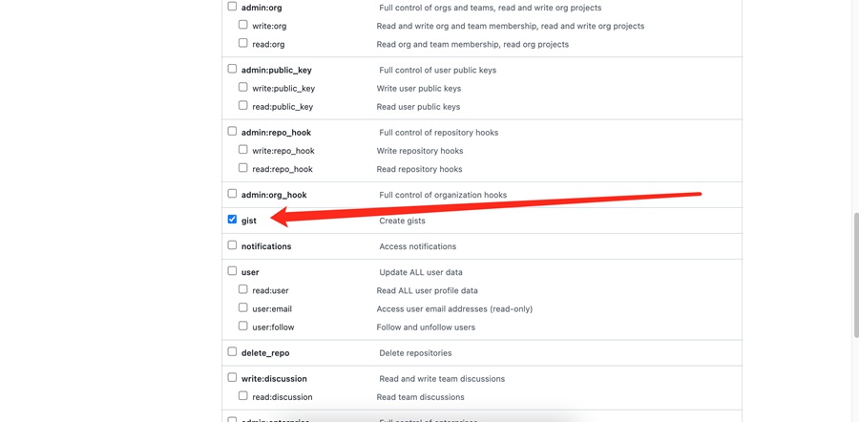Image resolution: width=859 pixels, height=422 pixels.
Task: Uncheck the gist scope checkbox
Action: coord(232,220)
